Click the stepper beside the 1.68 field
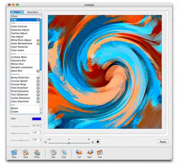Viewport: 179px width, 165px height. pos(41,140)
